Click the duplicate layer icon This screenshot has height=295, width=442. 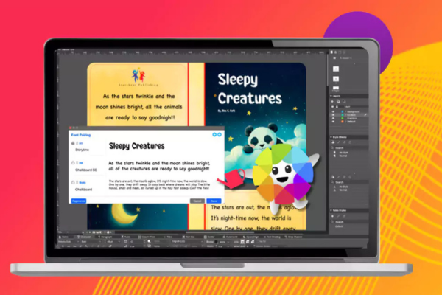click(x=338, y=101)
